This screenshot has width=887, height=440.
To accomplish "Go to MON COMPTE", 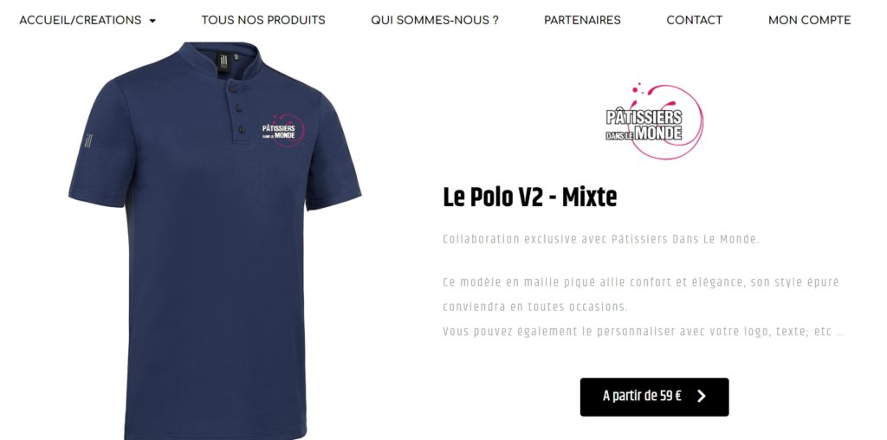I will pos(809,21).
